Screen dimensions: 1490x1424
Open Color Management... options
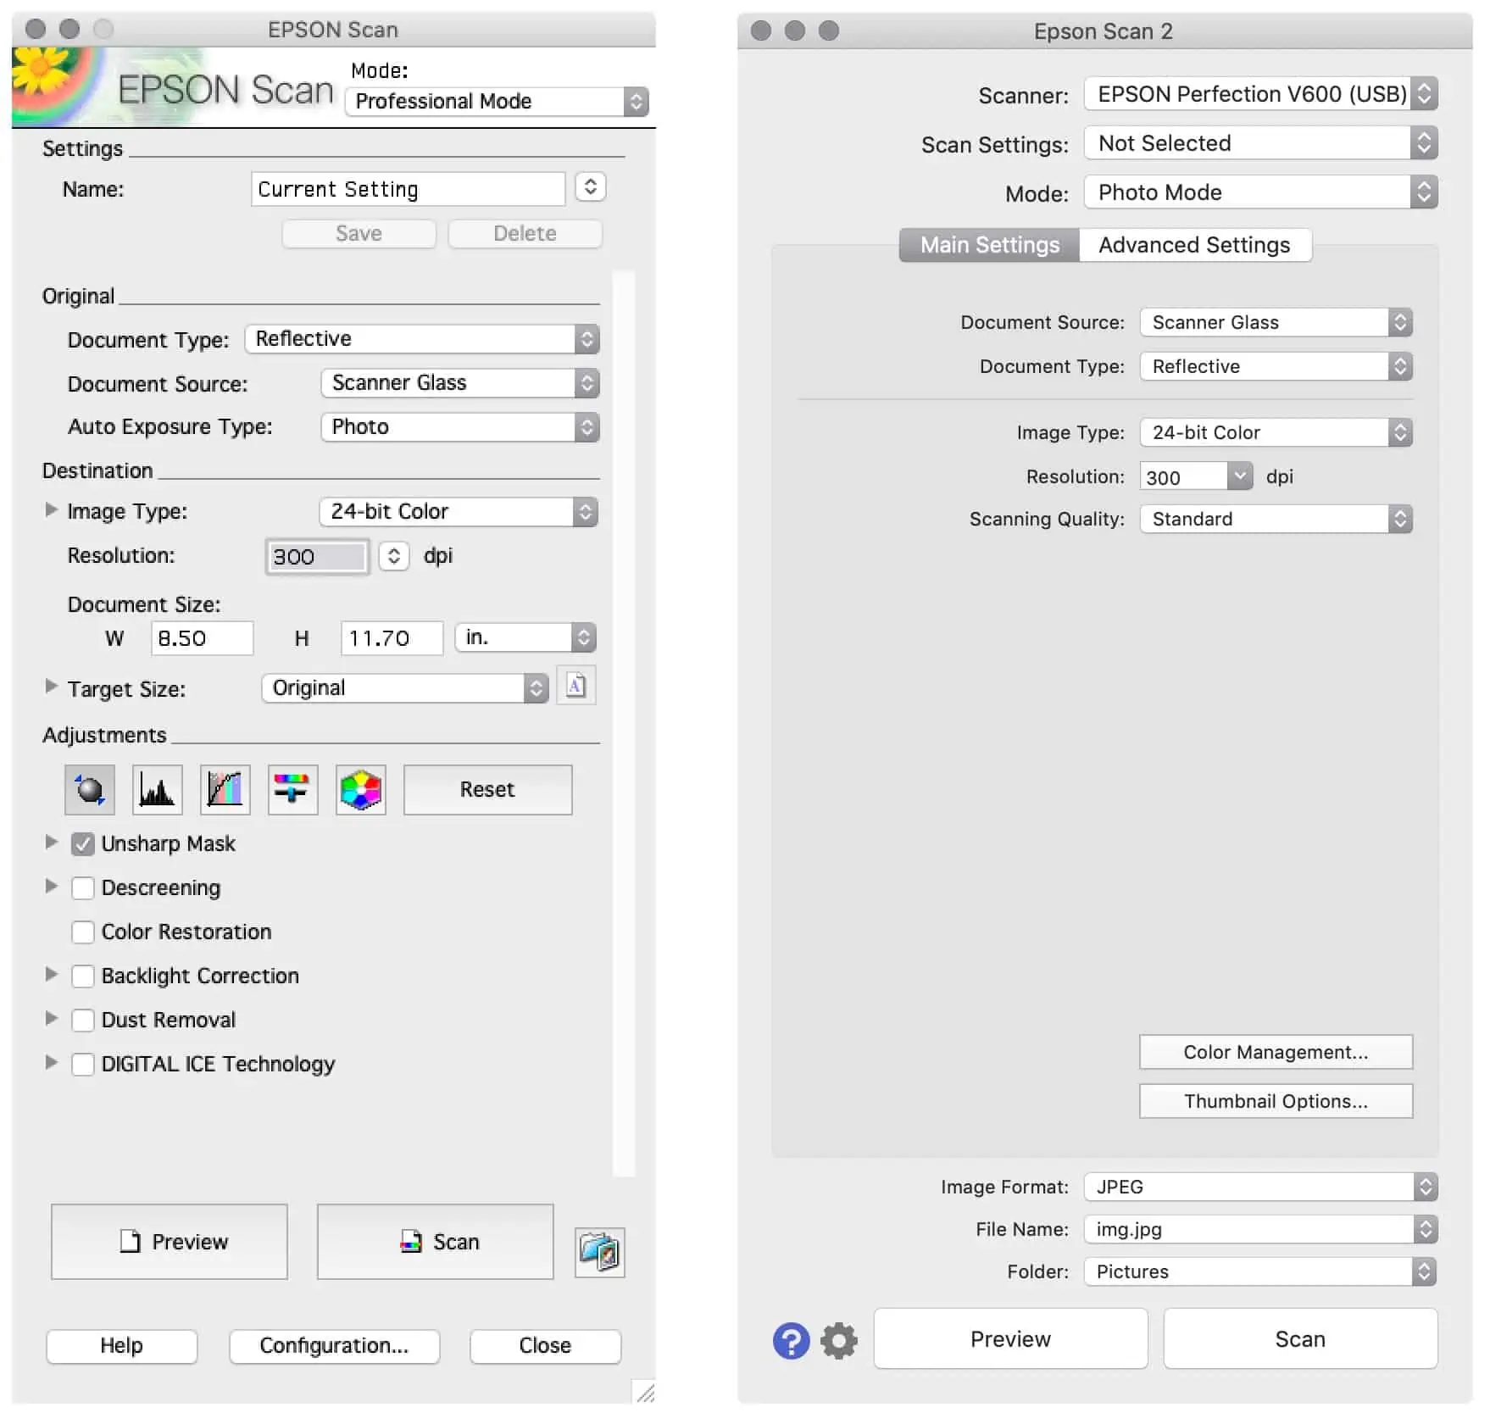coord(1276,1053)
